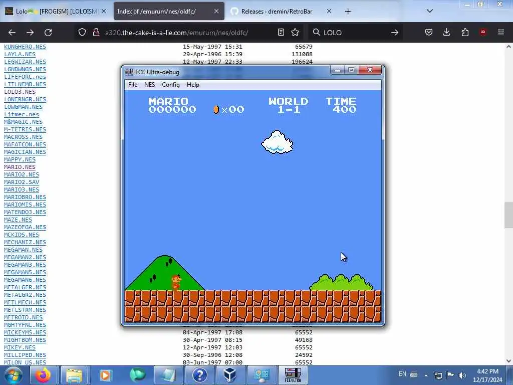Click the search box containing LOLO

(355, 33)
